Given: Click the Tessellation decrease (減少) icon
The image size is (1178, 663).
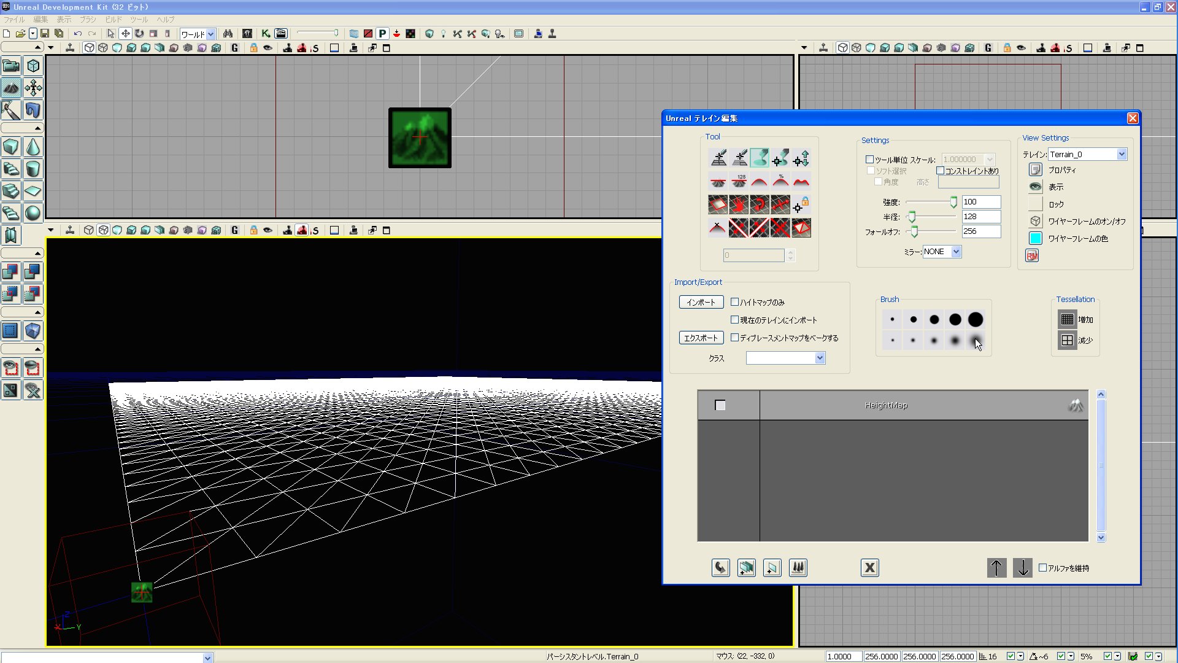Looking at the screenshot, I should pos(1067,340).
